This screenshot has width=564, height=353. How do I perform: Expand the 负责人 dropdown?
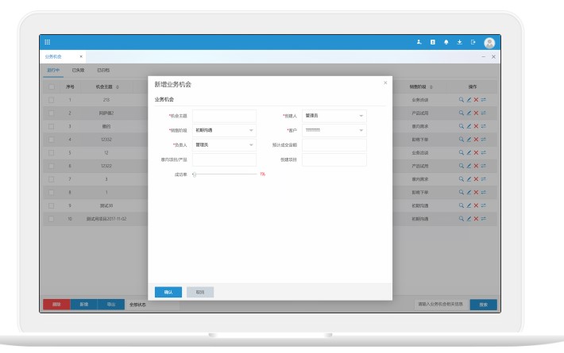pyautogui.click(x=225, y=145)
